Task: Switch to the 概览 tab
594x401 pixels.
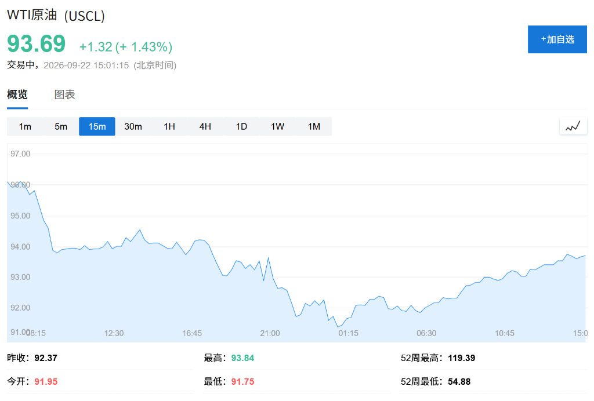Action: click(17, 94)
